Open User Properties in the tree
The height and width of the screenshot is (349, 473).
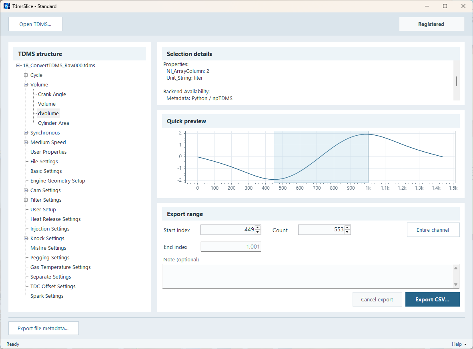pos(48,152)
